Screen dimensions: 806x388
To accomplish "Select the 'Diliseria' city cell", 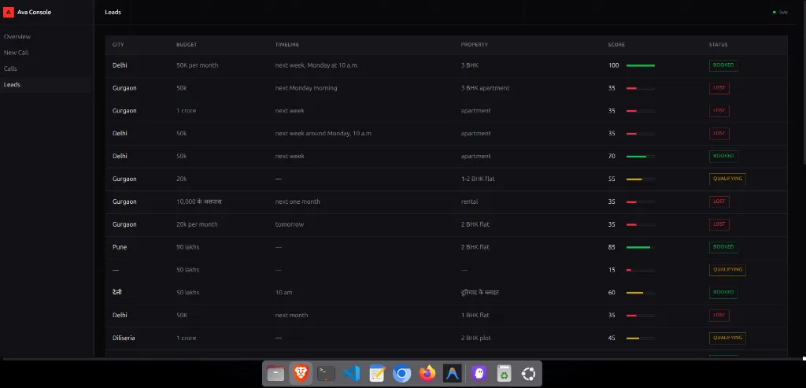I will 124,338.
